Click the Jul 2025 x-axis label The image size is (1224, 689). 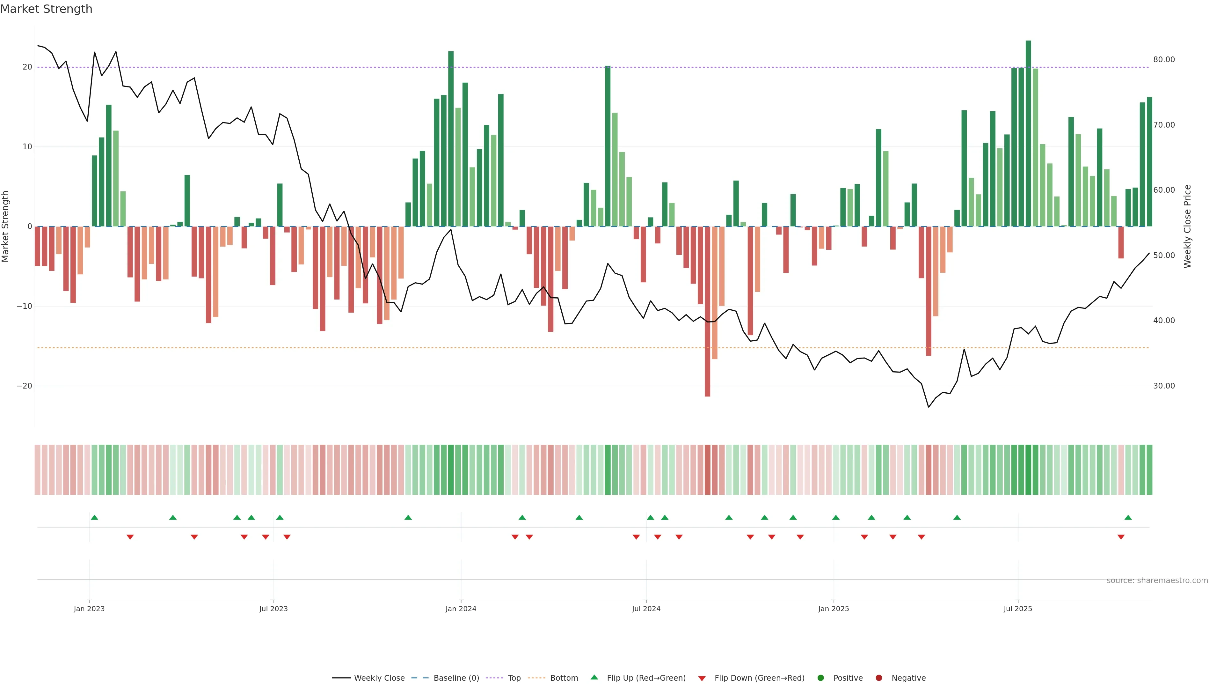[x=1017, y=609]
